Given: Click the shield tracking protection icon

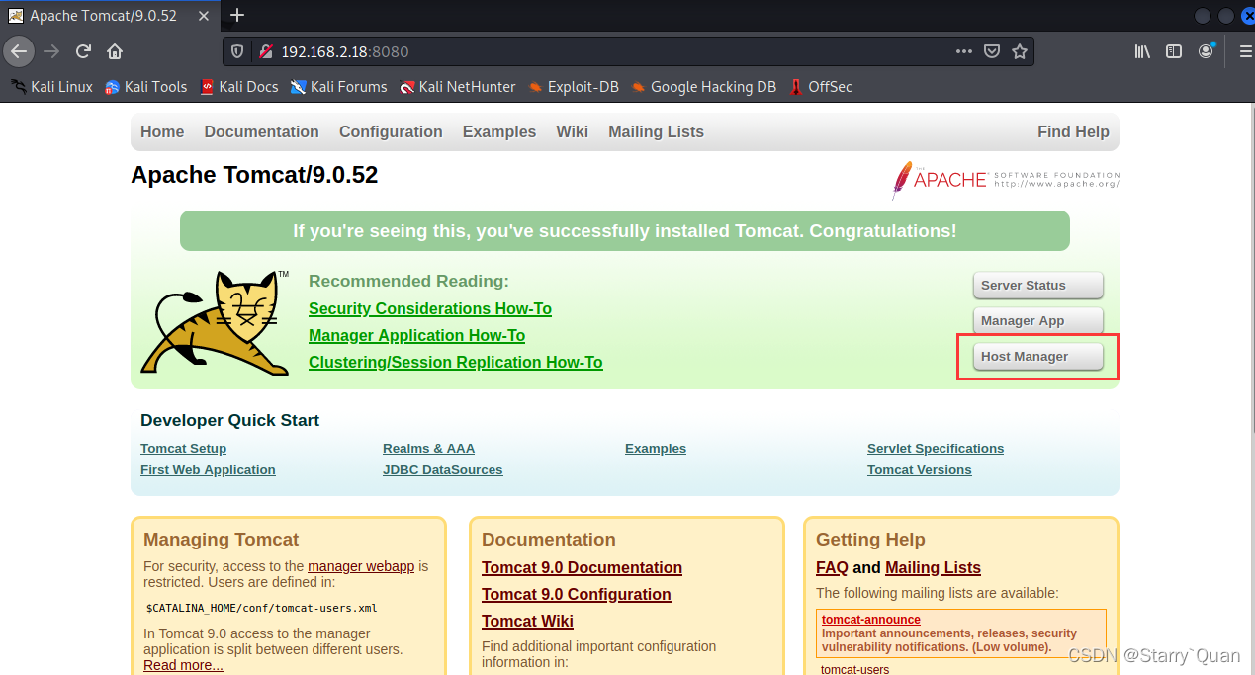Looking at the screenshot, I should pyautogui.click(x=237, y=51).
